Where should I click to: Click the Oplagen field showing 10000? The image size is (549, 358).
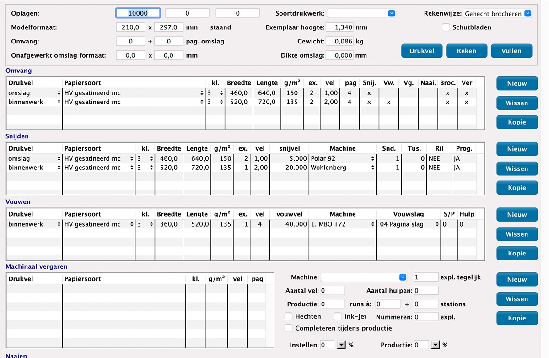click(138, 13)
